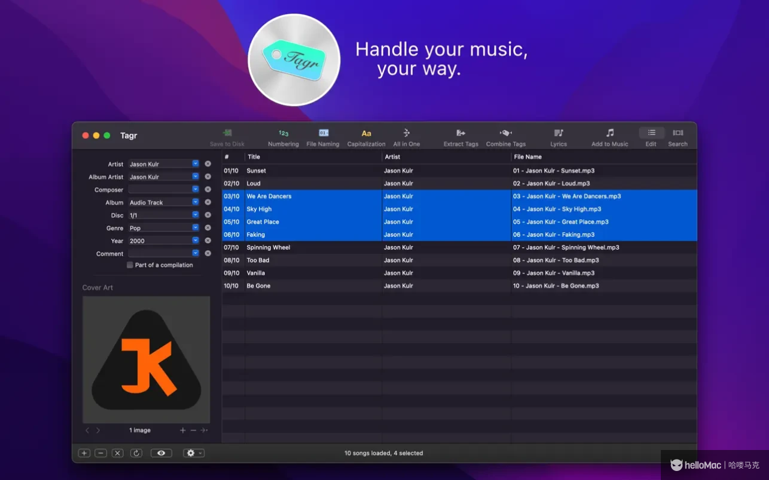Expand the Artist dropdown

(195, 163)
